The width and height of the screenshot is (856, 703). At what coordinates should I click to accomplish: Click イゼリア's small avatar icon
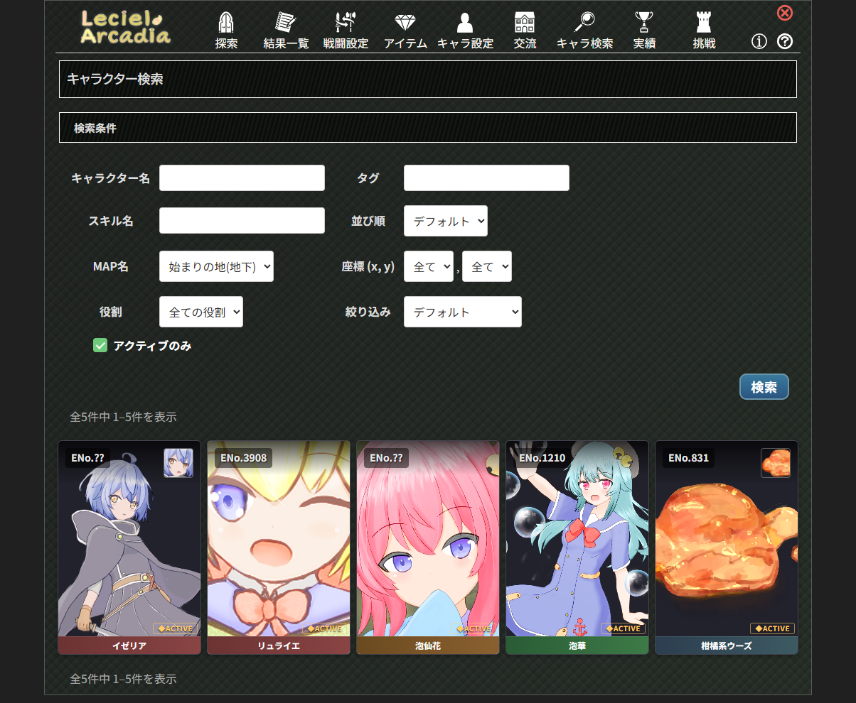coord(178,463)
